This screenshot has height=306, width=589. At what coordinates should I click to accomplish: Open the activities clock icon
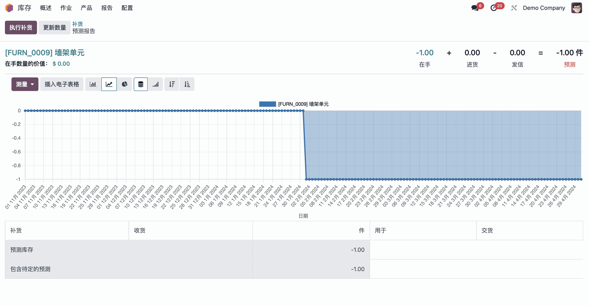494,8
